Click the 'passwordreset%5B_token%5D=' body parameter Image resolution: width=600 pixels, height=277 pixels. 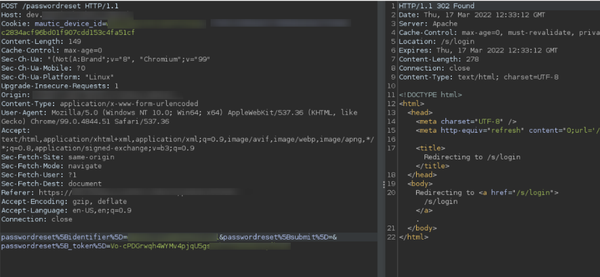pos(56,246)
